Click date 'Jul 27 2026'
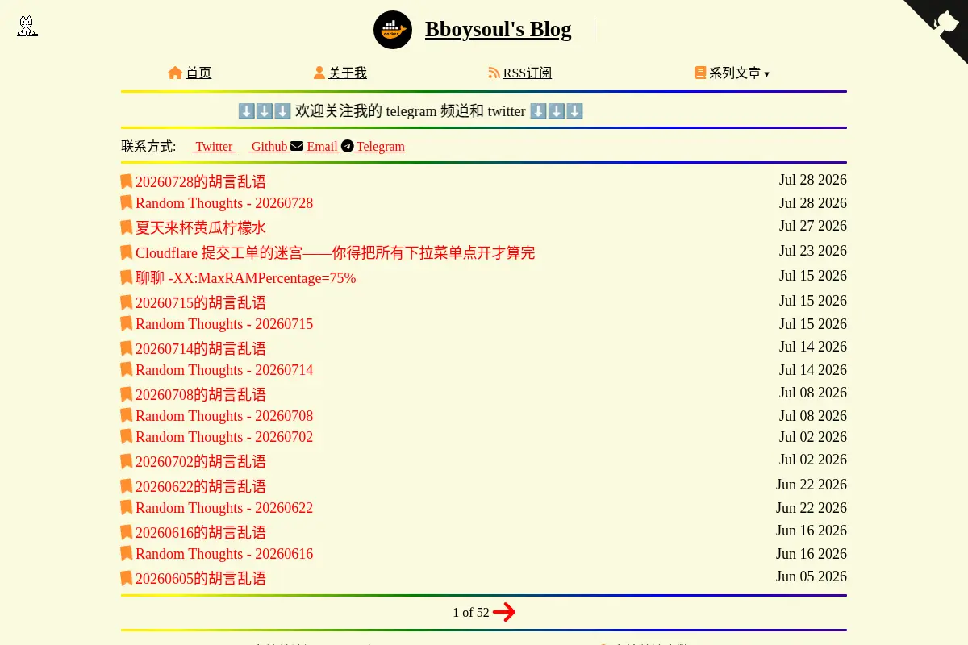The image size is (968, 645). 813,226
